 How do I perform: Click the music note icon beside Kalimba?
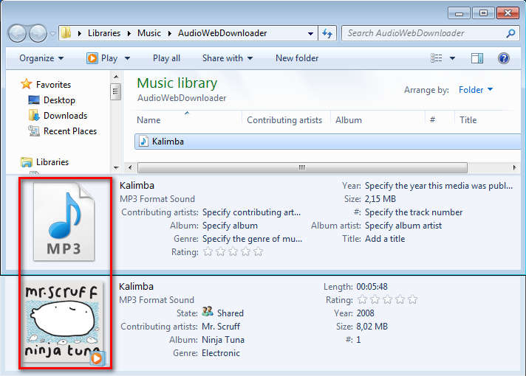143,142
